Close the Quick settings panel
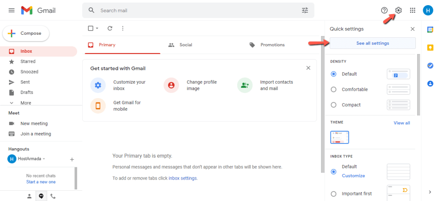Screen dimensions: 439x201 click(x=412, y=29)
